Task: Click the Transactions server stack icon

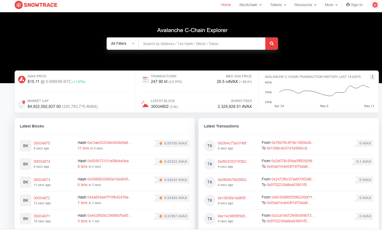Action: pyautogui.click(x=145, y=79)
